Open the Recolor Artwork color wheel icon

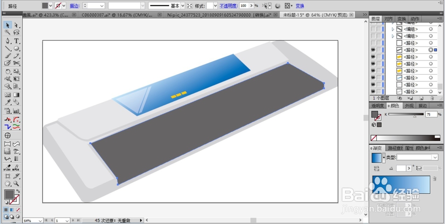tap(278, 6)
